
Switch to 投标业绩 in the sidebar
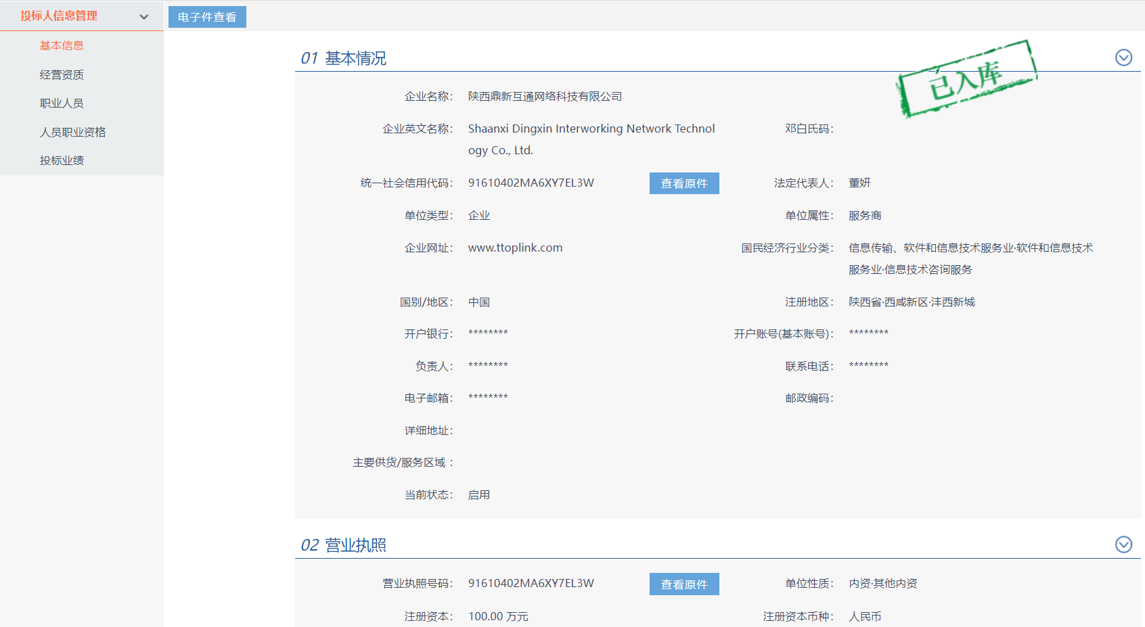click(62, 160)
